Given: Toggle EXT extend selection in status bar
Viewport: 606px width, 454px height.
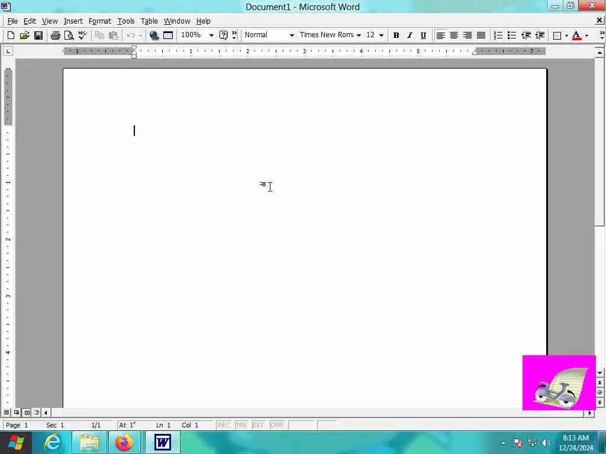Looking at the screenshot, I should tap(258, 425).
